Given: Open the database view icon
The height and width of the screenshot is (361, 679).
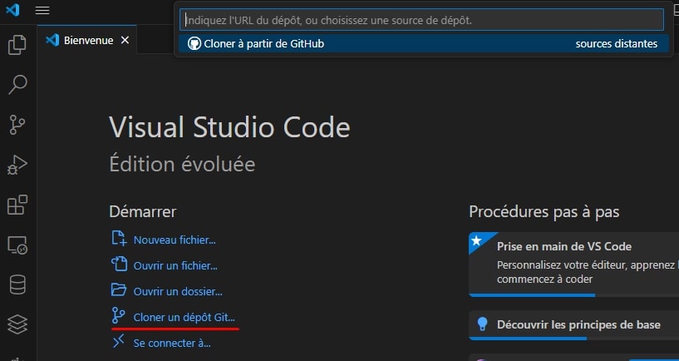Looking at the screenshot, I should click(x=17, y=284).
